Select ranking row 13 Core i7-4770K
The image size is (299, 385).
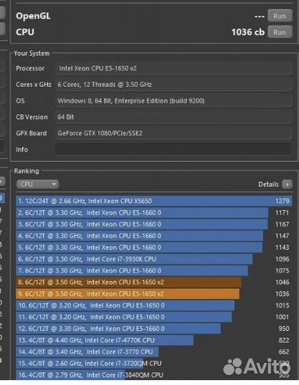tap(154, 340)
